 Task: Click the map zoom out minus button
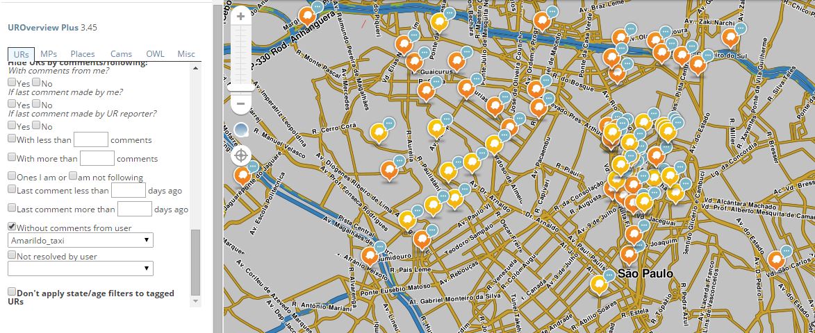tap(240, 104)
